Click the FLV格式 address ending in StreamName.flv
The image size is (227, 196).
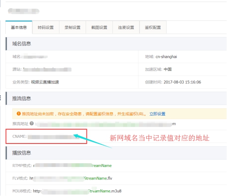pos(71,178)
